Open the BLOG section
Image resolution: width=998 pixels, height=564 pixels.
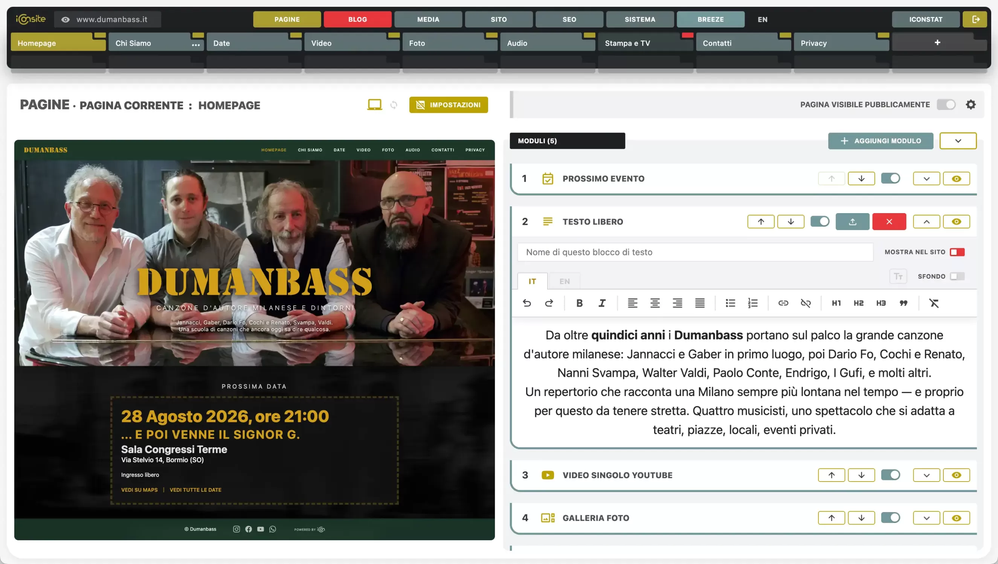coord(357,19)
